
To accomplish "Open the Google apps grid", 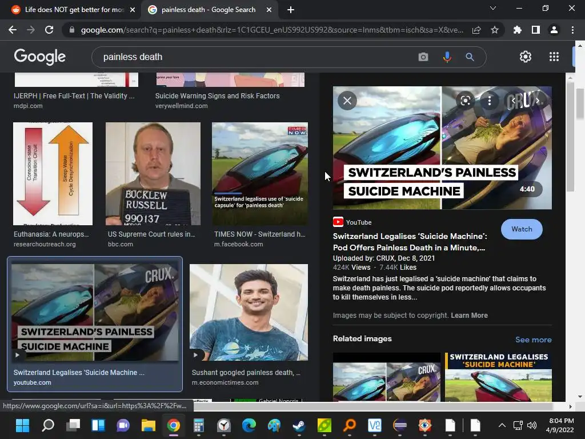I will pos(554,57).
